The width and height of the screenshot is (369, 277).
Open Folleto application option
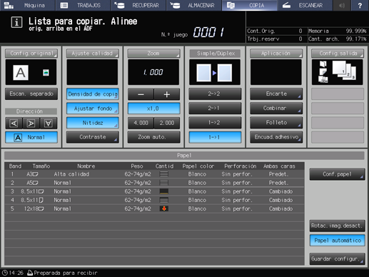click(x=276, y=123)
